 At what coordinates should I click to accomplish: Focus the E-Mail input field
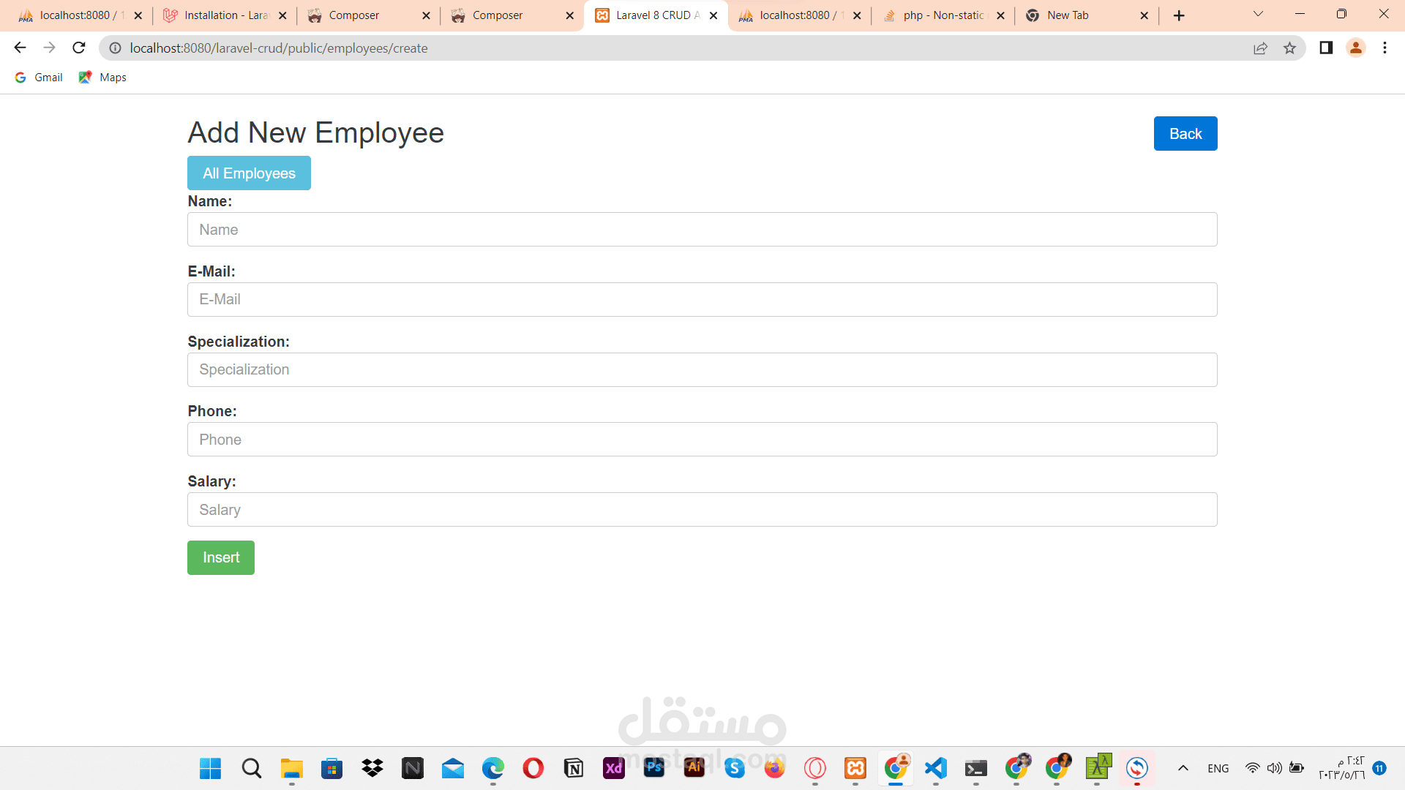702,300
